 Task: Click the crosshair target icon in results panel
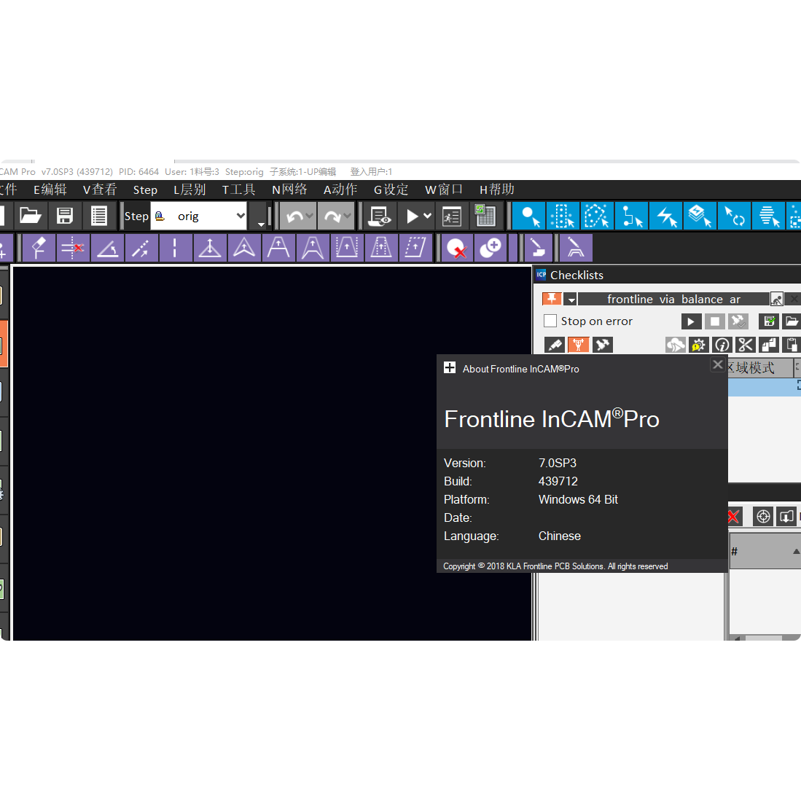pos(763,517)
